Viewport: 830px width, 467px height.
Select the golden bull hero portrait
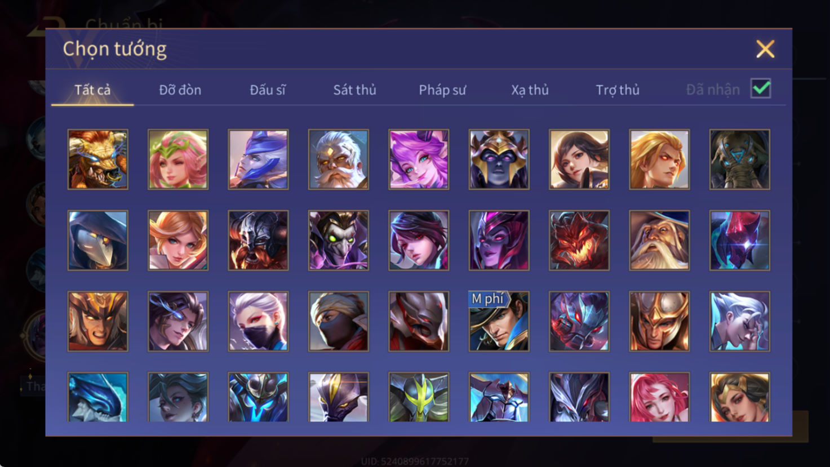tap(98, 159)
